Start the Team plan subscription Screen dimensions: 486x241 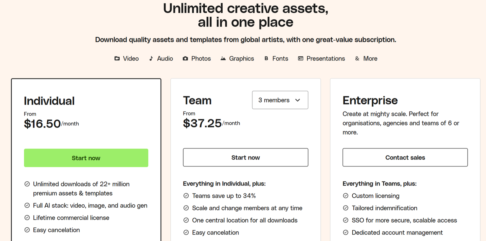click(245, 158)
